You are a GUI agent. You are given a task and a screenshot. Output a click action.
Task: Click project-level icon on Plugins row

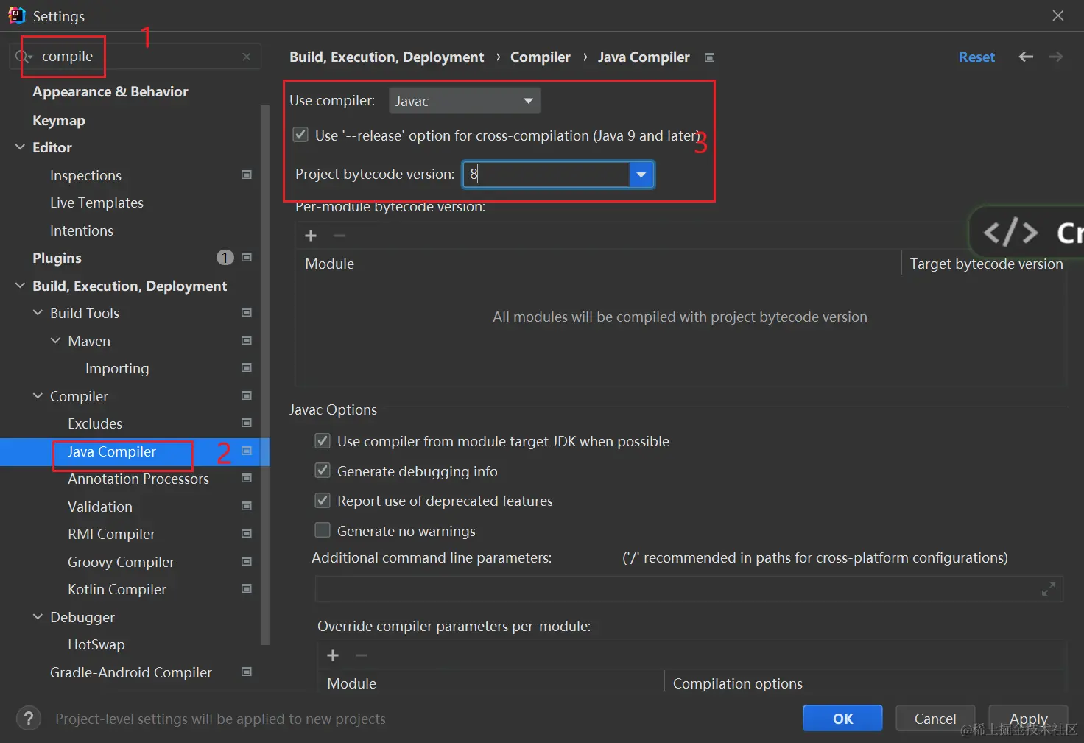[247, 257]
